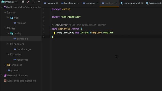Click the cmd folder icon
The width and height of the screenshot is (162, 91).
[x=8, y=13]
